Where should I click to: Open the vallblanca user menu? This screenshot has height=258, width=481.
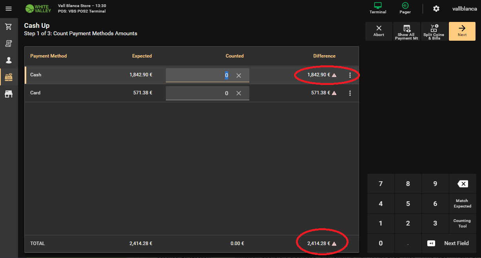point(464,9)
